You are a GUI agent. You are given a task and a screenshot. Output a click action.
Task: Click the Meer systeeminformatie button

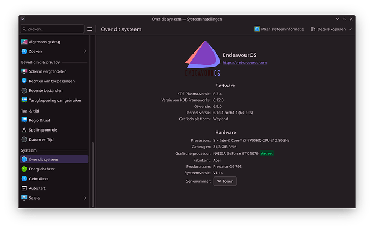tap(279, 29)
